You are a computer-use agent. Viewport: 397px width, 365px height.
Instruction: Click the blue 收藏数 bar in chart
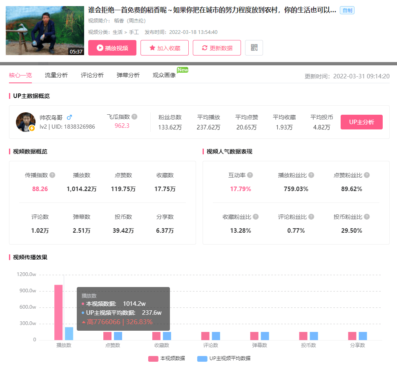[167, 336]
